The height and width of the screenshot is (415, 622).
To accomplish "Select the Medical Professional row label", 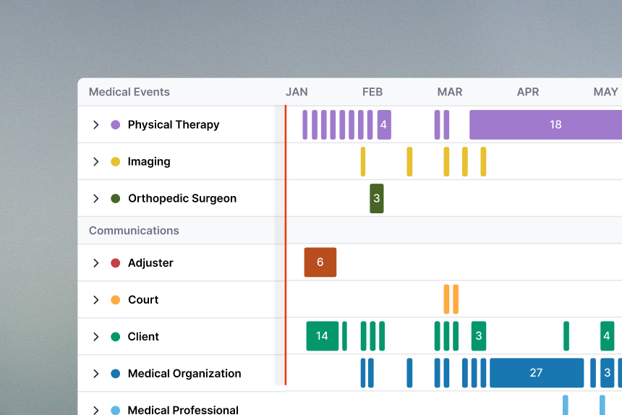I will 183,410.
